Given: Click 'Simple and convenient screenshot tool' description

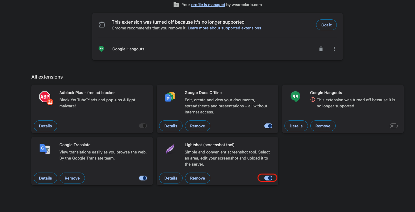Looking at the screenshot, I should click(x=227, y=158).
